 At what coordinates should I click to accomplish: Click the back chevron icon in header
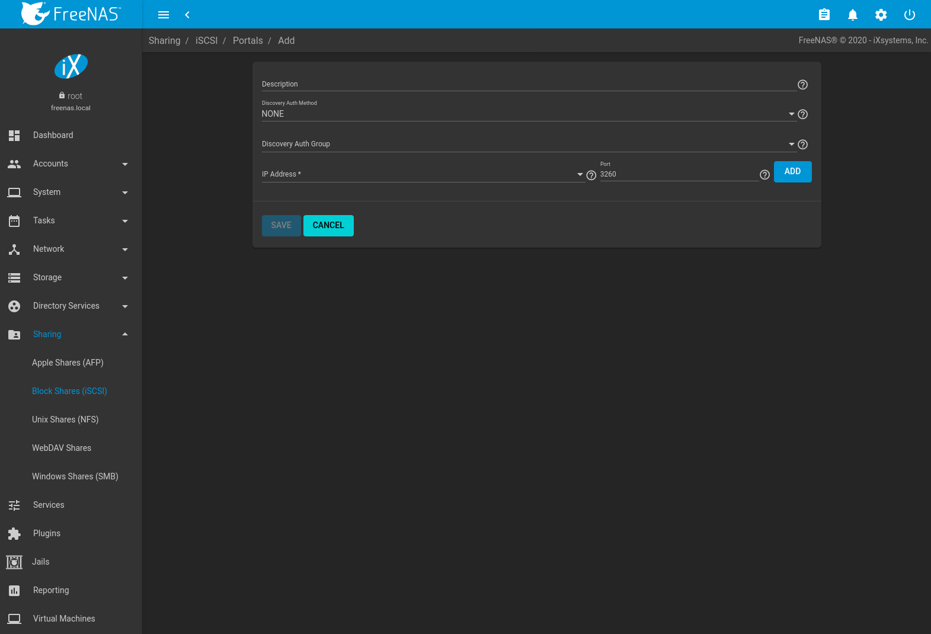point(187,15)
